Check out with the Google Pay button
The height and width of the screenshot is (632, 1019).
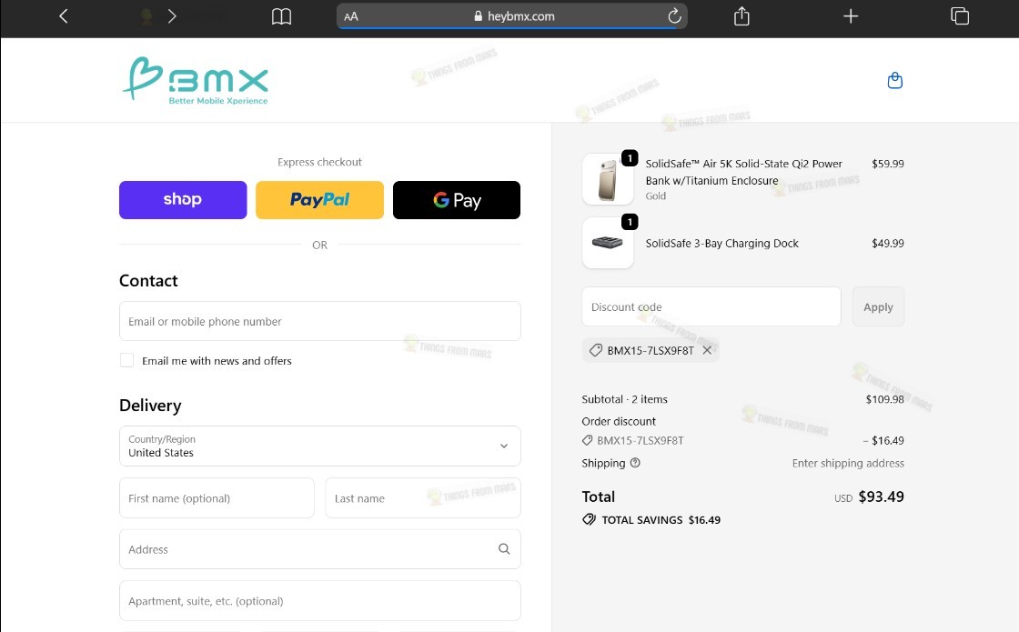pyautogui.click(x=456, y=200)
